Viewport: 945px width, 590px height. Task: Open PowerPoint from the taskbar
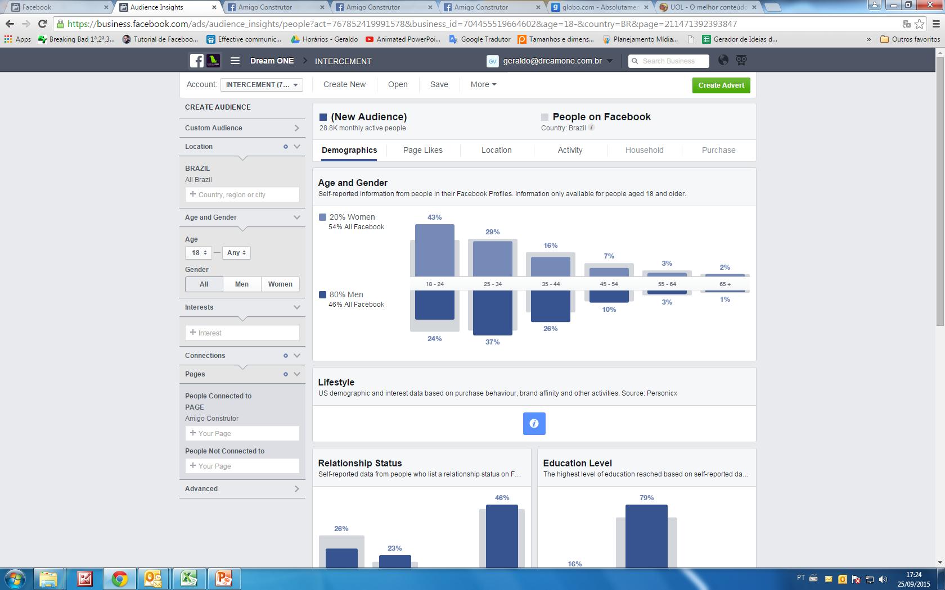pos(223,579)
